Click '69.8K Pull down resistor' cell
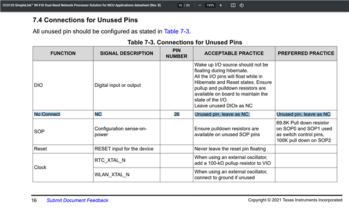349x208 pixels. [306, 132]
